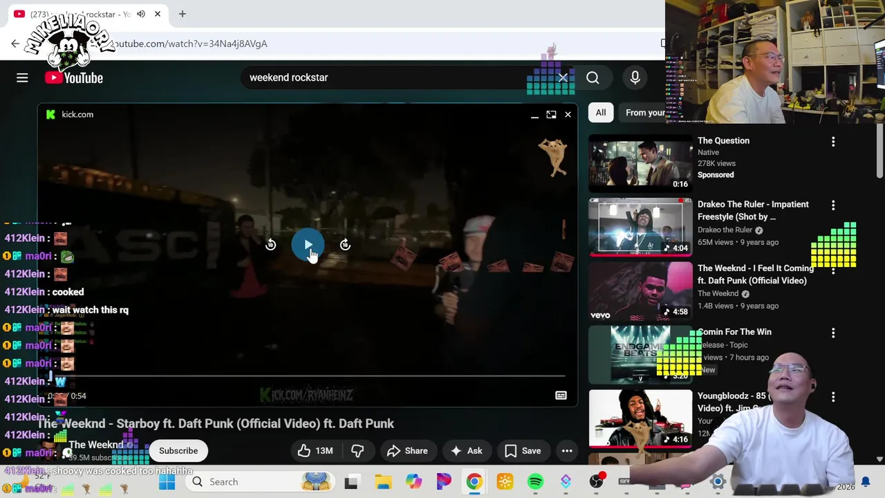885x498 pixels.
Task: Dislike the Starboy video
Action: point(357,451)
